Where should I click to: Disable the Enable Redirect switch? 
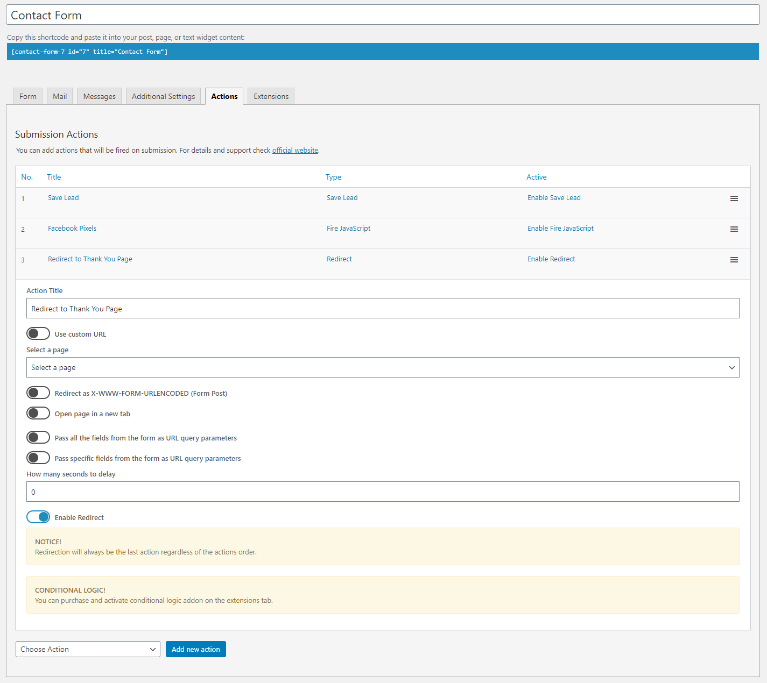click(38, 517)
